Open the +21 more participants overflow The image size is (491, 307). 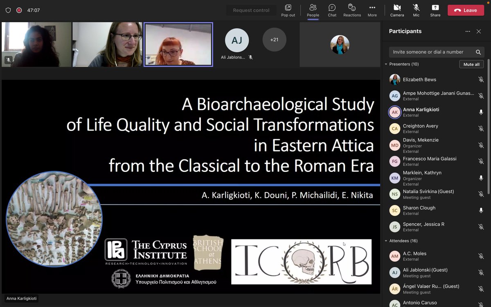tap(274, 40)
